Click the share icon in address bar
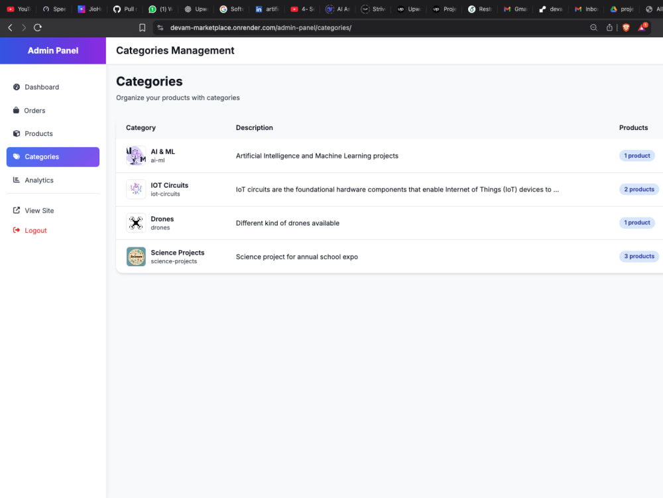 [x=609, y=27]
